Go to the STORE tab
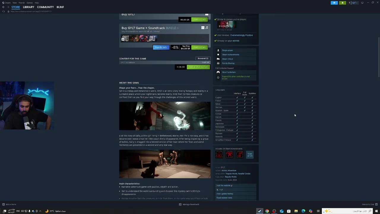The width and height of the screenshot is (380, 214). click(16, 7)
